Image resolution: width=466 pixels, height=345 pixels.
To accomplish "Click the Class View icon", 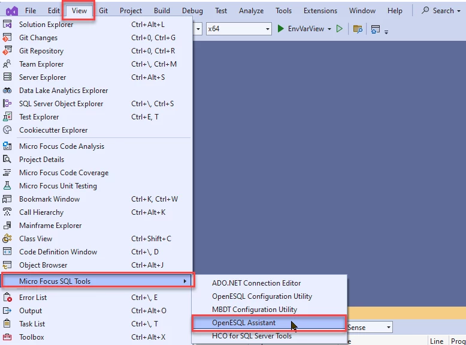I will [x=7, y=238].
